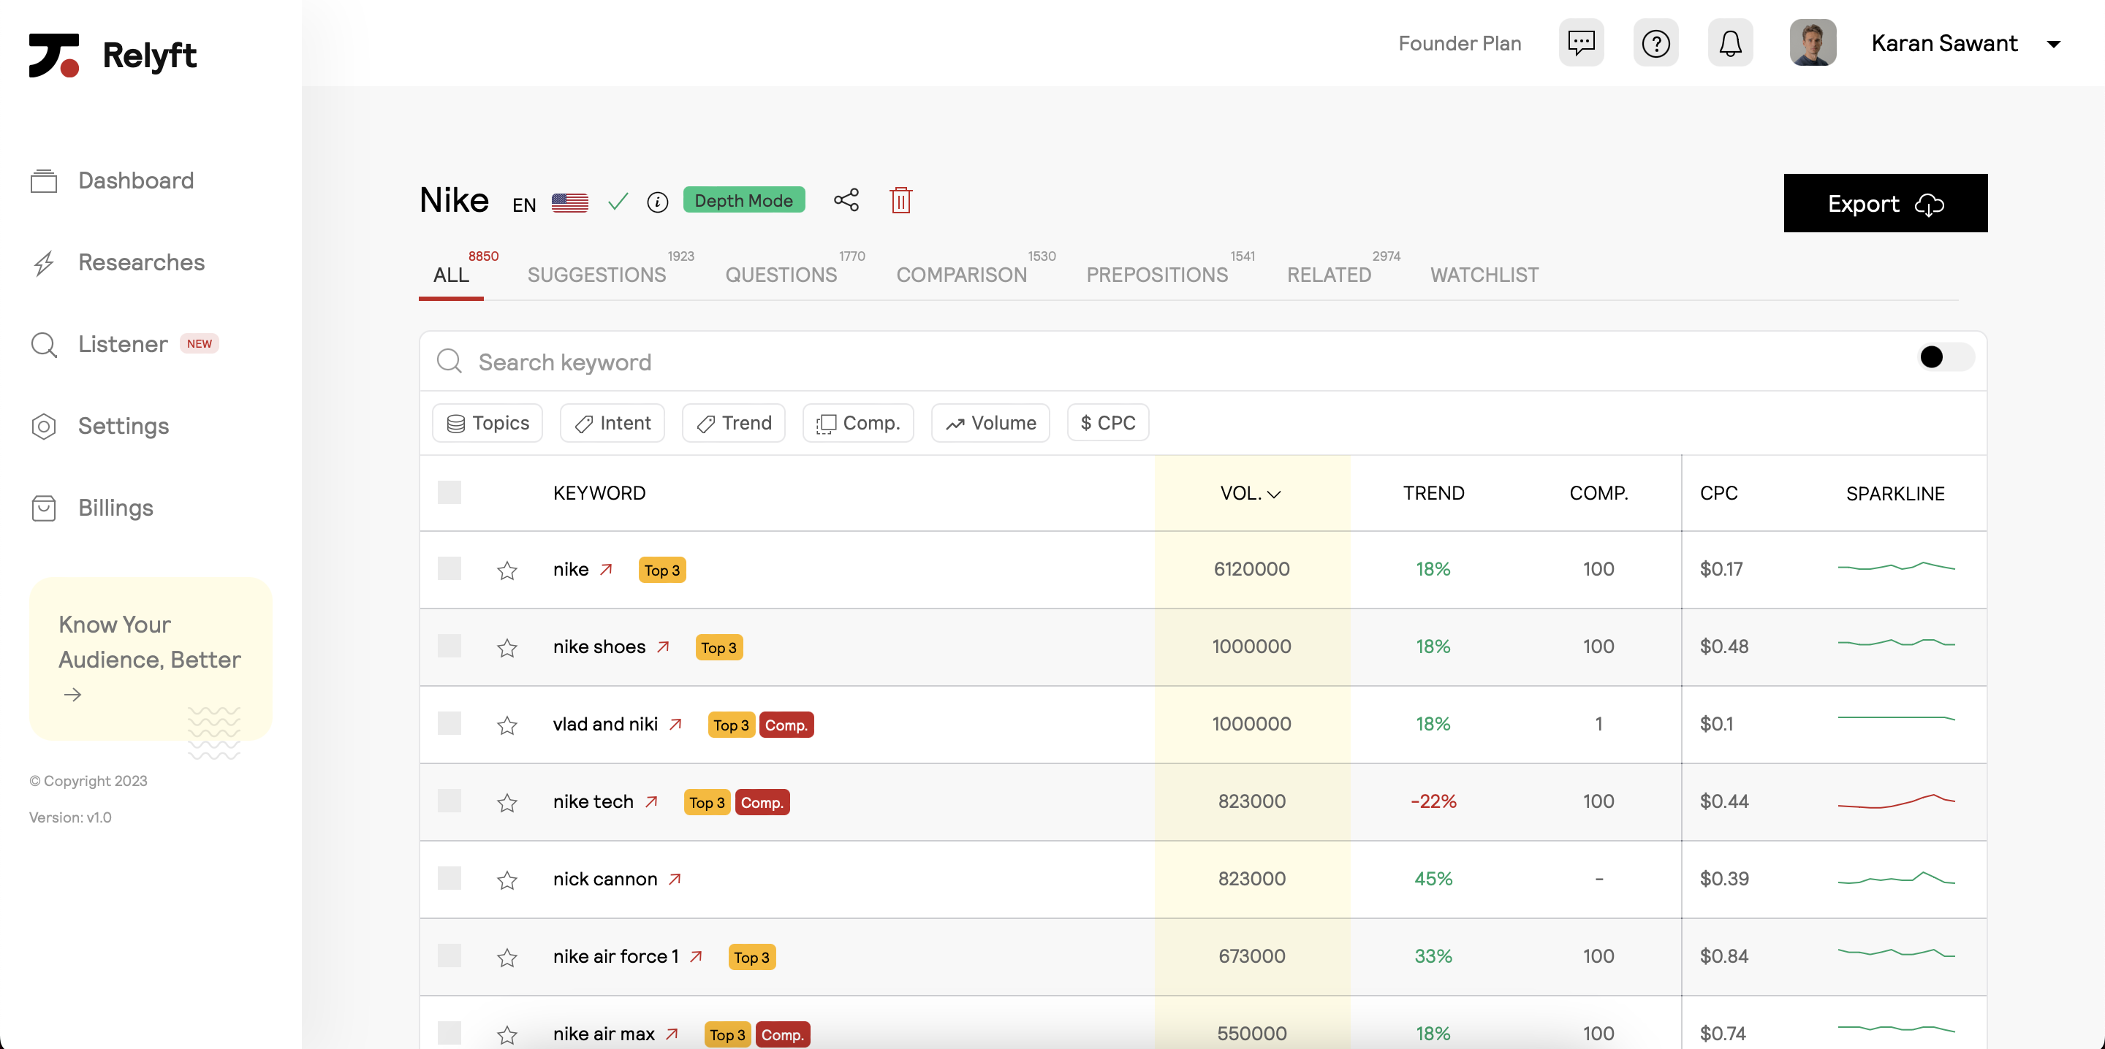Viewport: 2105px width, 1049px height.
Task: Star the nick cannon keyword
Action: (507, 880)
